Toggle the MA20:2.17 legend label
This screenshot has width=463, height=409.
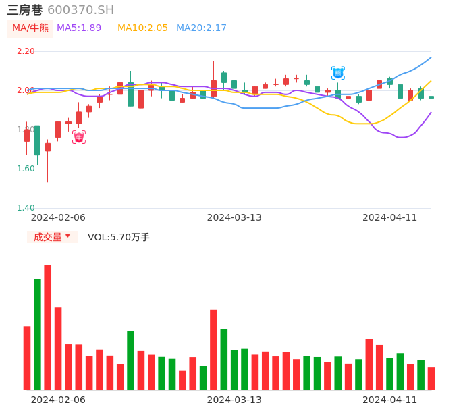pyautogui.click(x=201, y=28)
